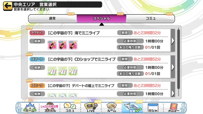The width and height of the screenshot is (203, 114).
Task: Select the 【この宇宙の下】CDショップでミニライブ job title
Action: click(81, 59)
